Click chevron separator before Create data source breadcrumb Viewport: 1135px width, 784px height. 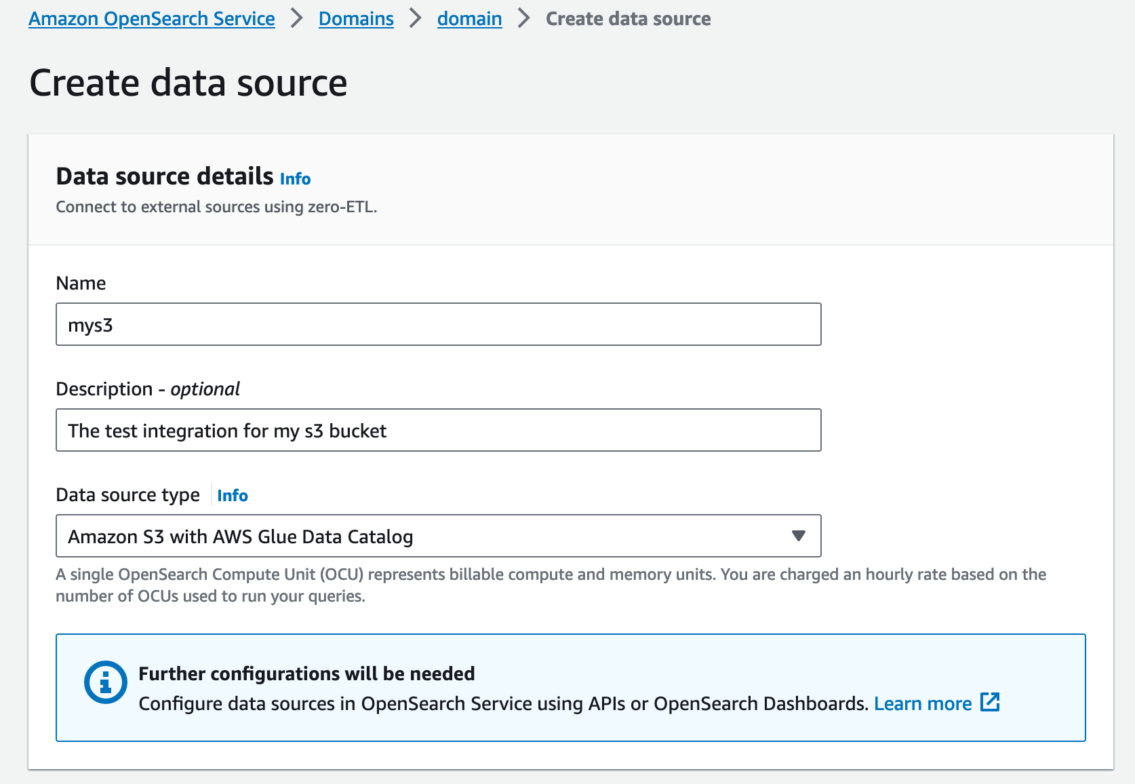[x=523, y=18]
